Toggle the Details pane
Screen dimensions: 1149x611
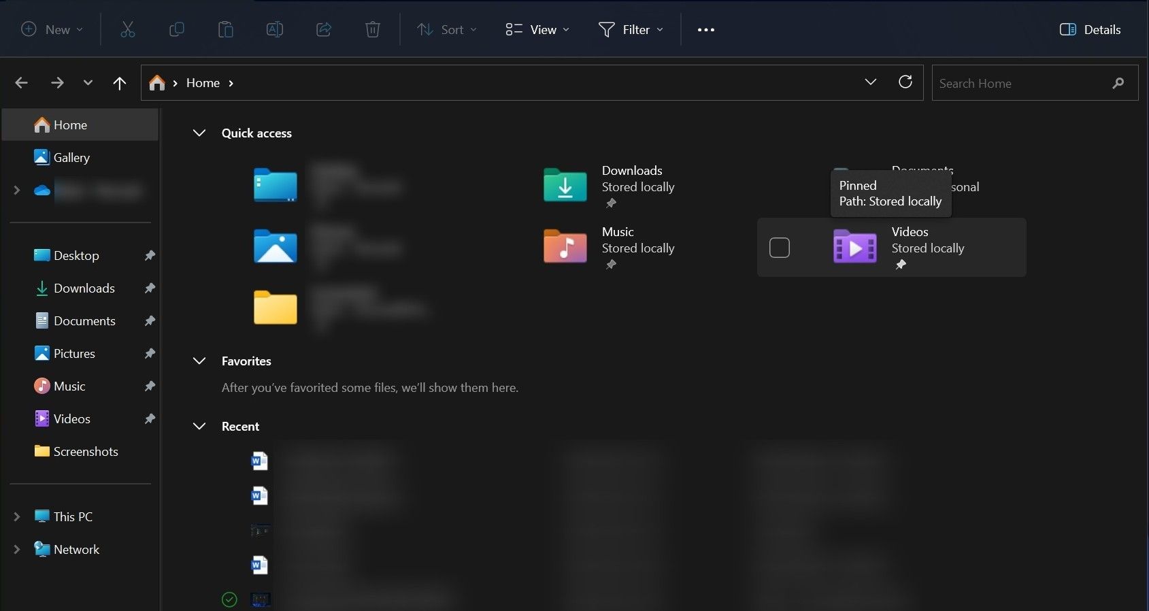[x=1090, y=29]
